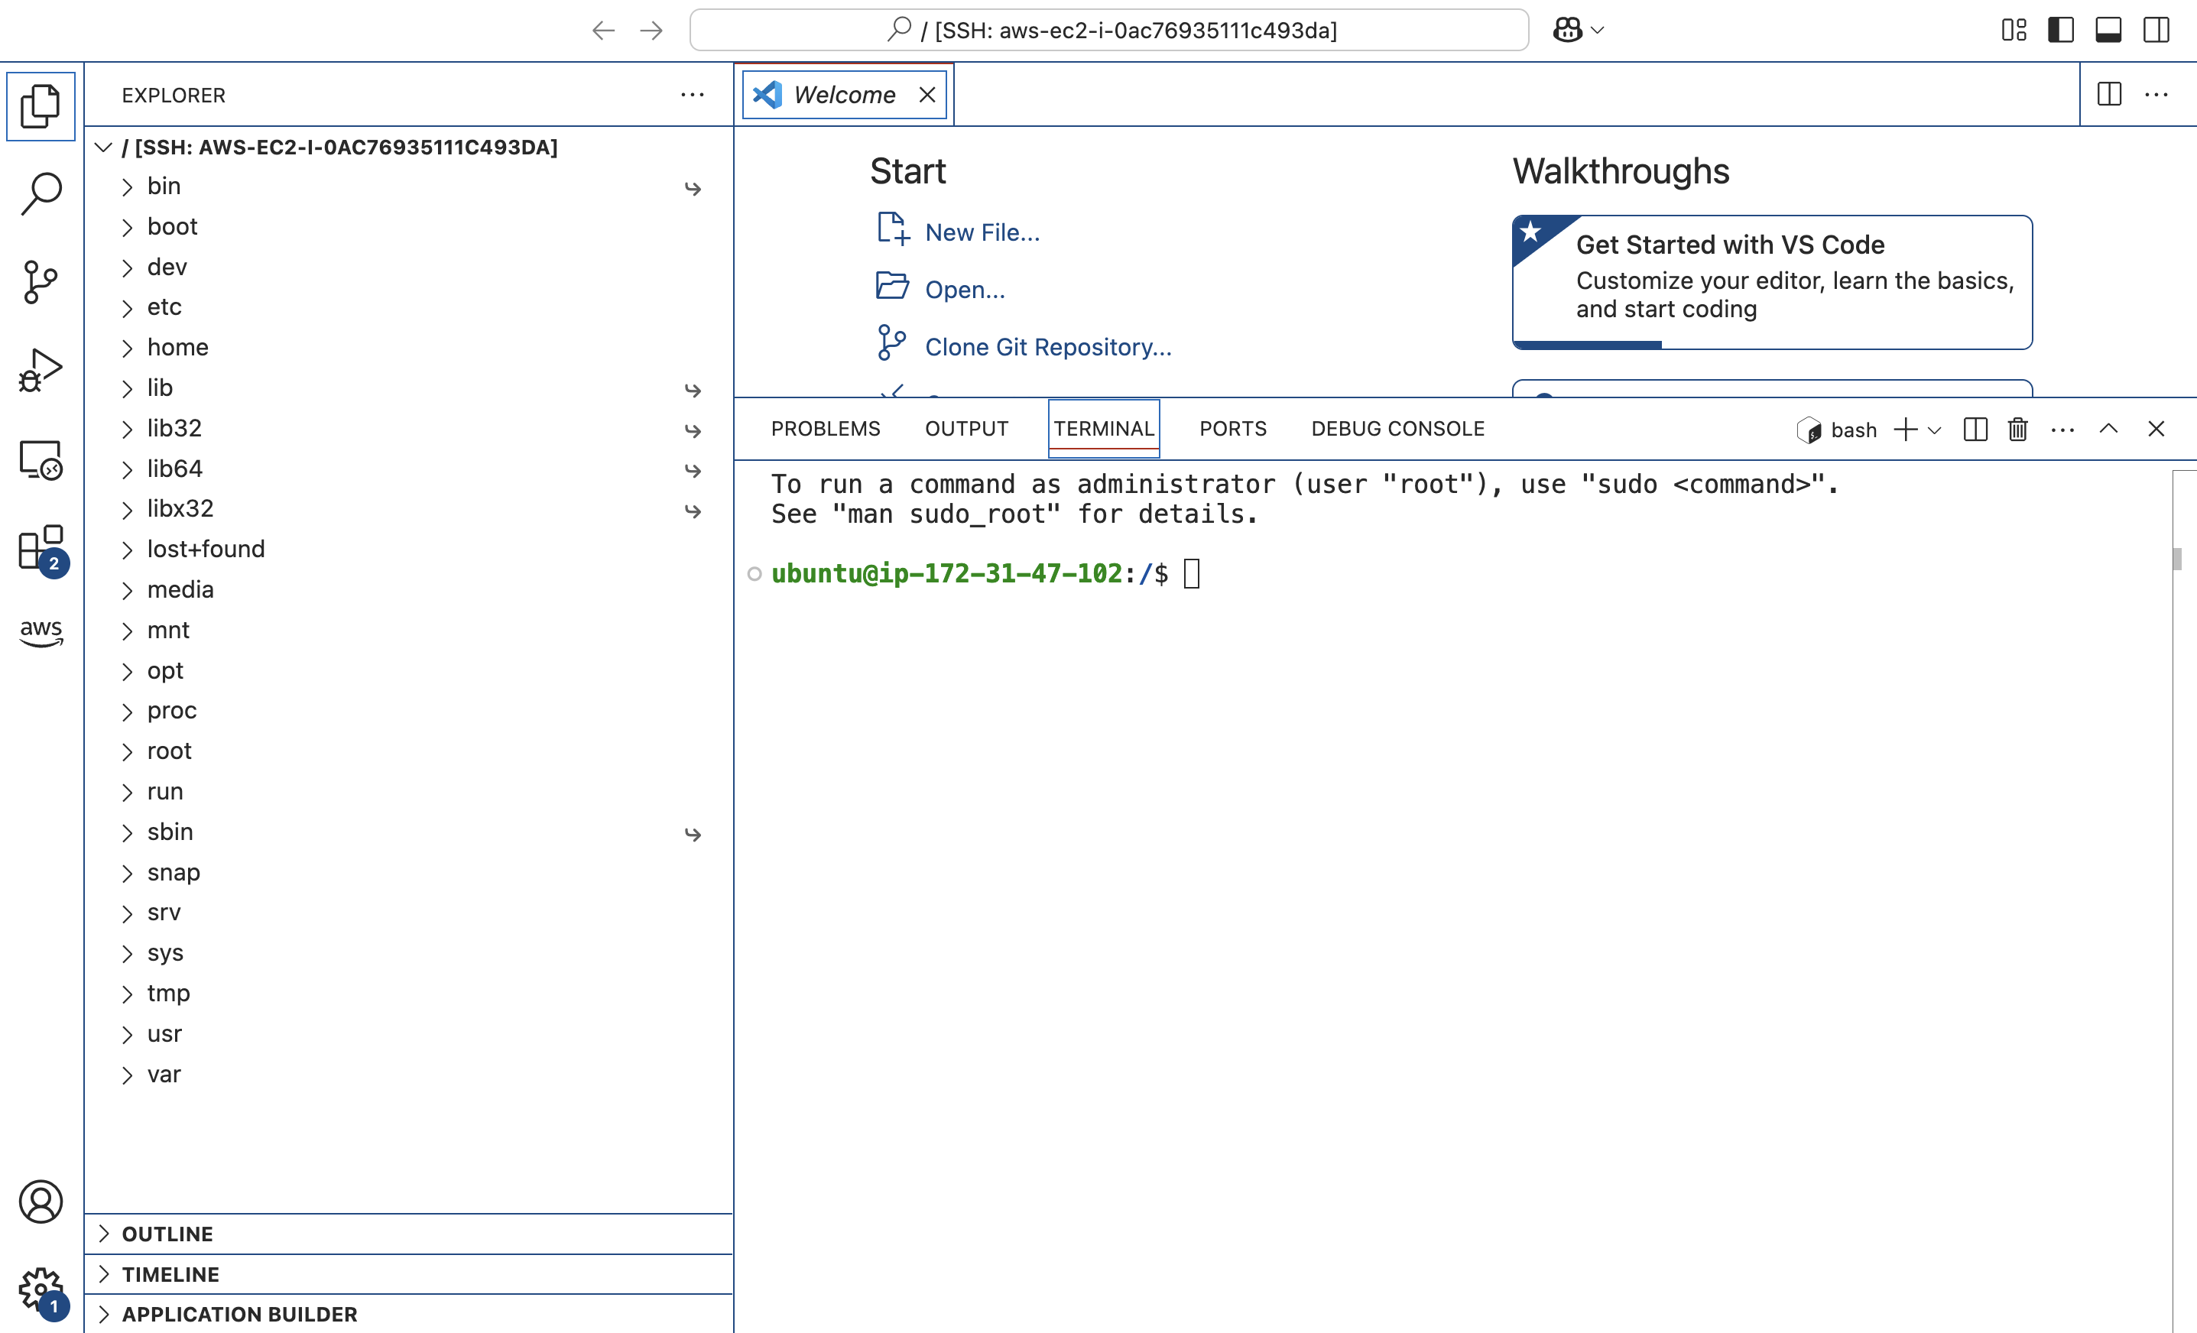The height and width of the screenshot is (1333, 2197).
Task: Select the root folder in tree
Action: coord(408,751)
